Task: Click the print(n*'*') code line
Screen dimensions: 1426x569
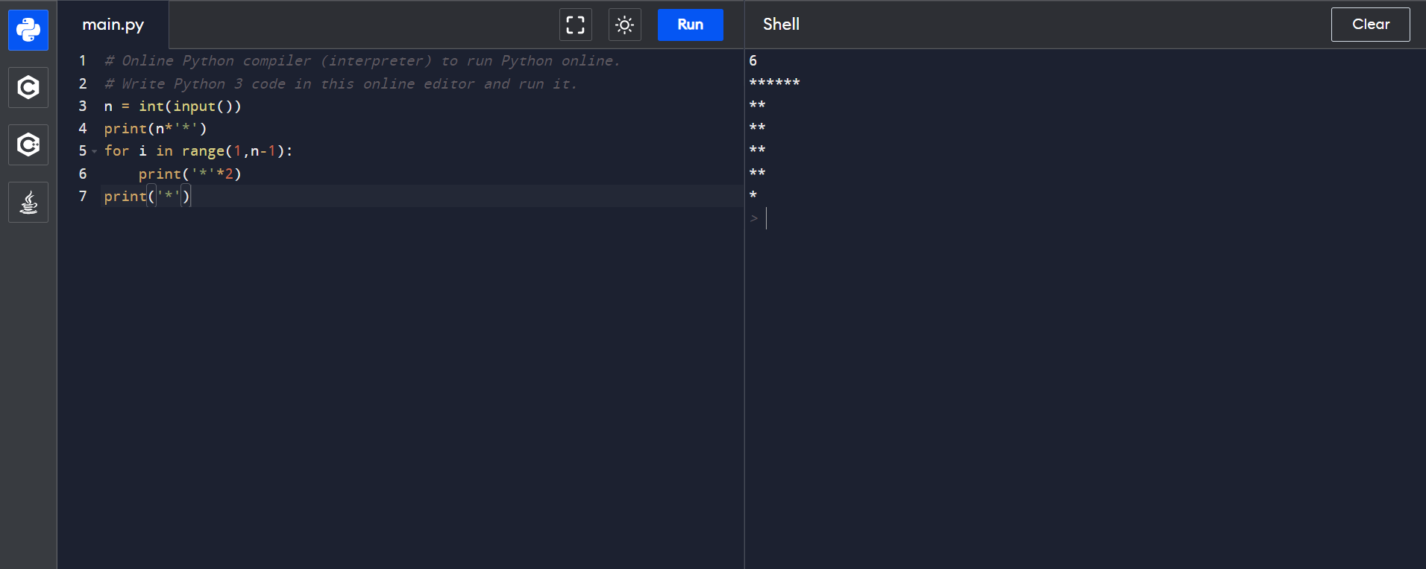Action: pyautogui.click(x=155, y=129)
